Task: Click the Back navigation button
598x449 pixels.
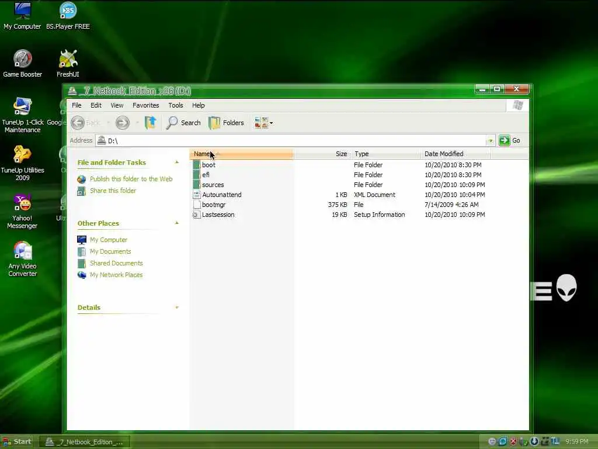Action: 86,123
